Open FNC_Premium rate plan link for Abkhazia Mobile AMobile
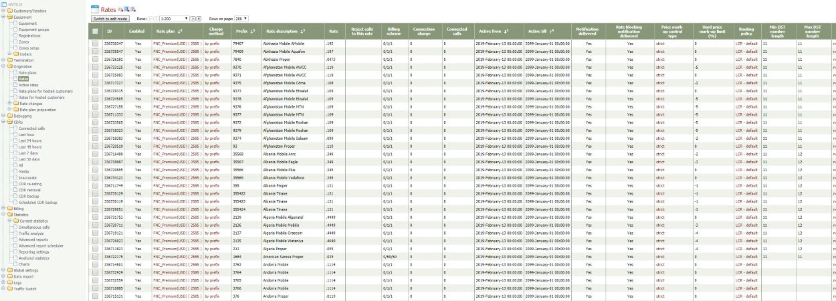 [x=177, y=43]
